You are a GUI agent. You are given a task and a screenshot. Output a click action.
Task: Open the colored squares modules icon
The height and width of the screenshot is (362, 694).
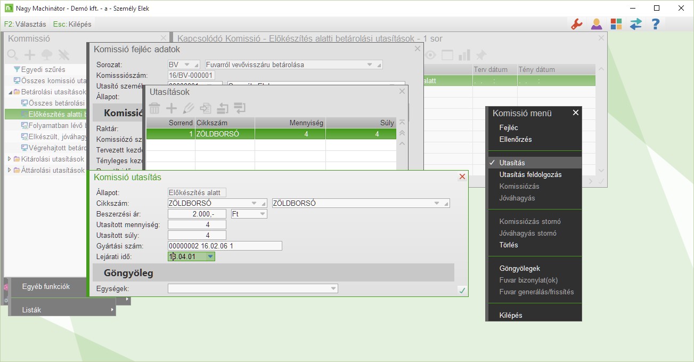616,24
